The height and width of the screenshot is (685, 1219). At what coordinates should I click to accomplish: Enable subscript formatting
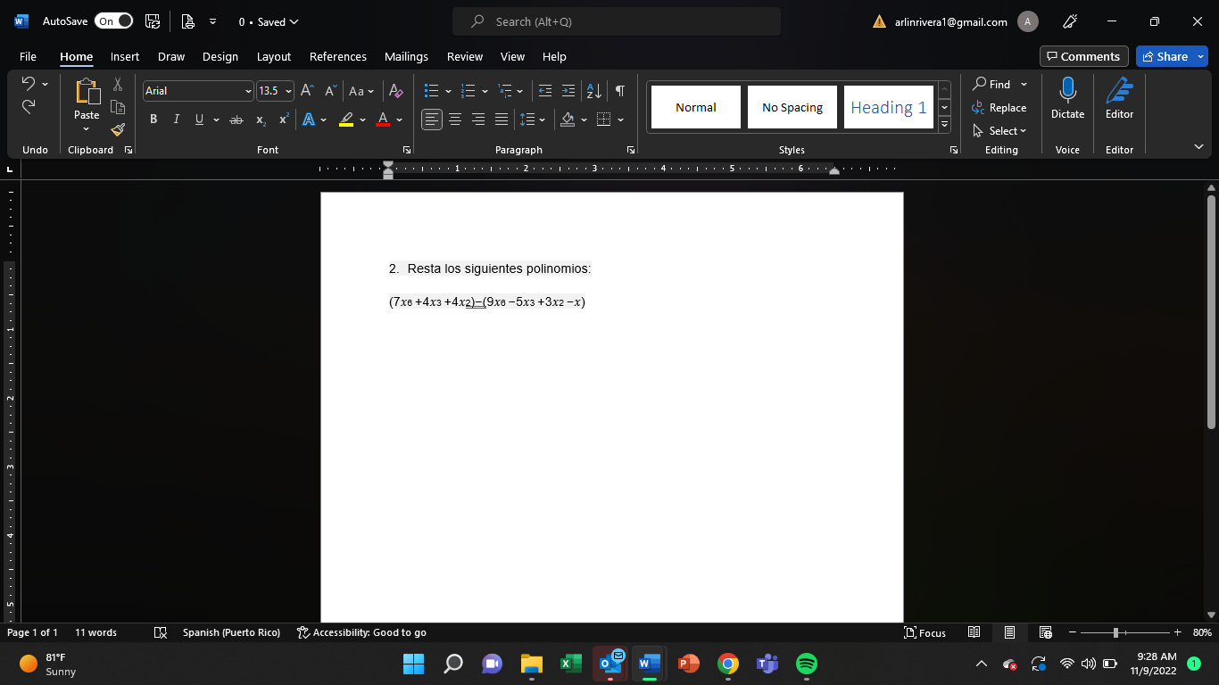[x=260, y=119]
